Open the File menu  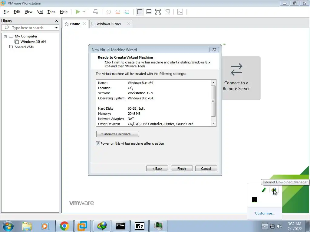[x=6, y=12]
